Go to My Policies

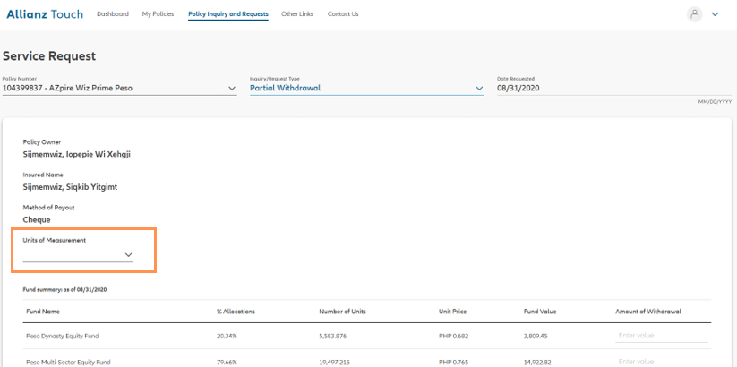[x=159, y=14]
